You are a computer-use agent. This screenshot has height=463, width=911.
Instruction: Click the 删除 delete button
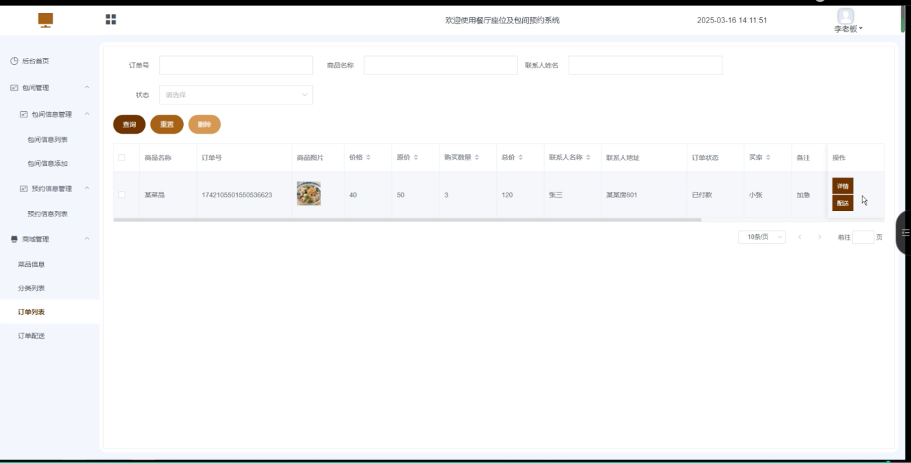[x=204, y=124]
